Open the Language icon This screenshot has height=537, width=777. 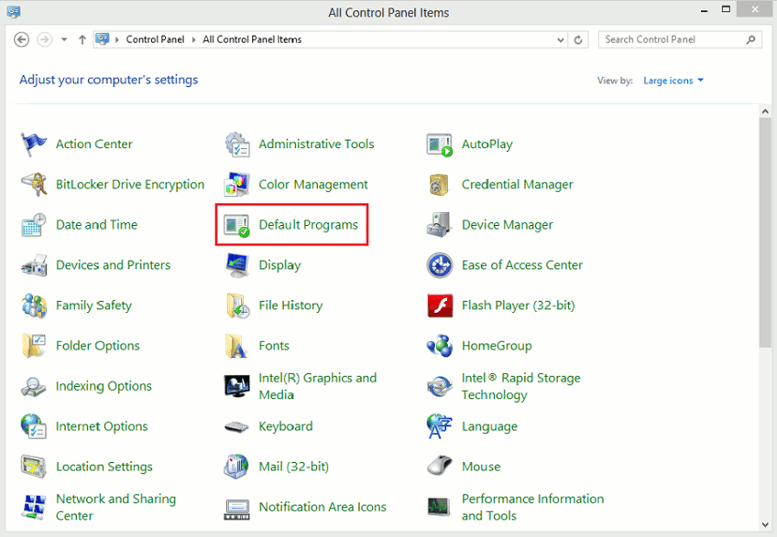(x=439, y=426)
